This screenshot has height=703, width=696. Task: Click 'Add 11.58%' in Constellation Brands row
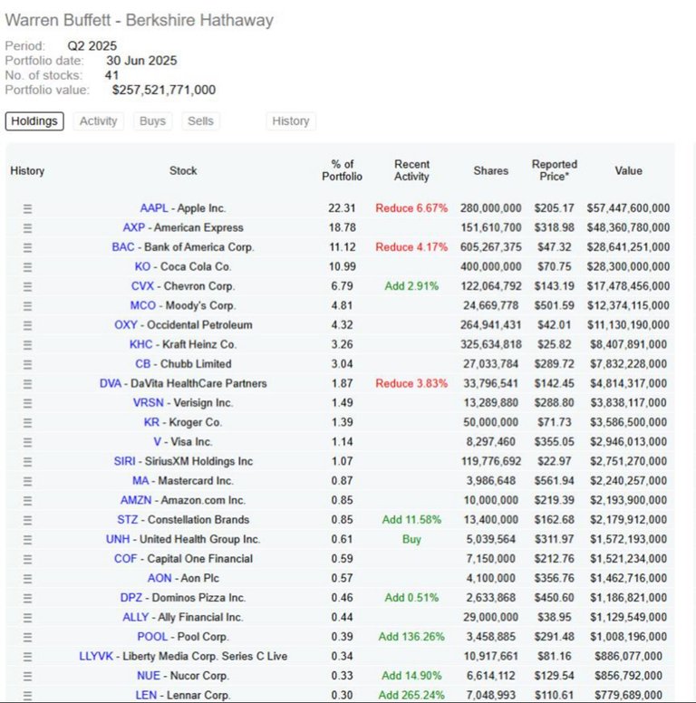pos(411,520)
